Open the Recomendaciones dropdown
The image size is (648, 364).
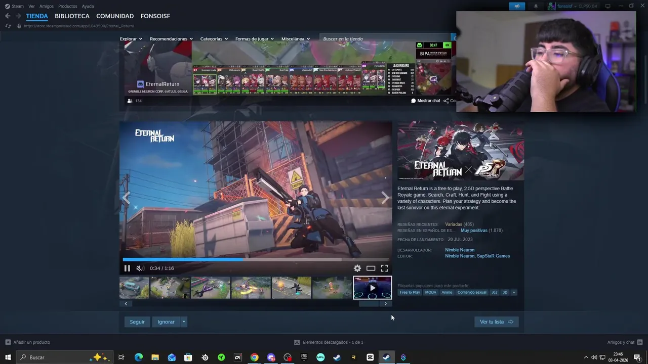[171, 39]
